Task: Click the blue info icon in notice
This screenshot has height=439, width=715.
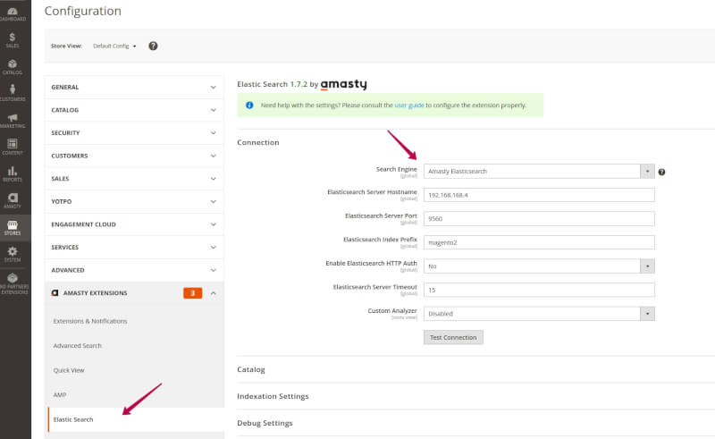Action: [x=249, y=105]
